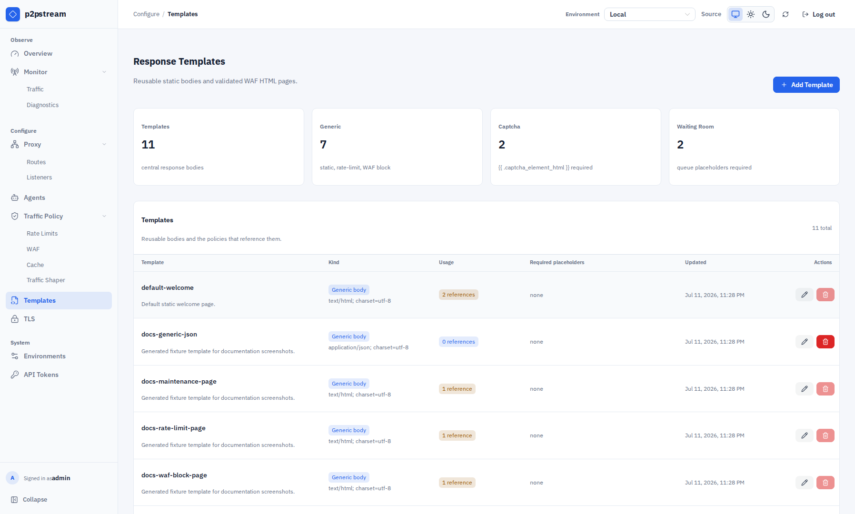The height and width of the screenshot is (514, 855).
Task: Click the p2pstream logo icon
Action: 13,14
